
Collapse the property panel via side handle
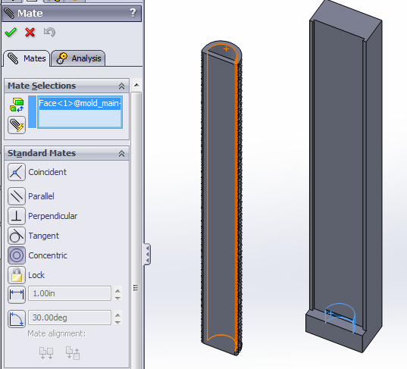point(147,254)
